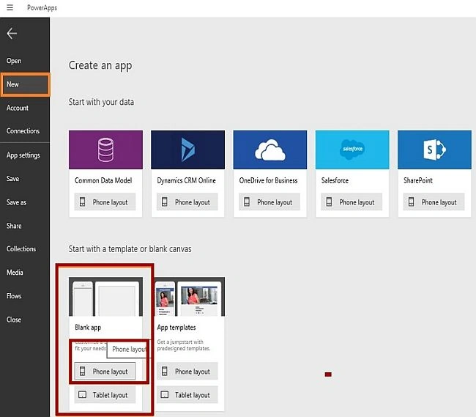Click the 'Create an app' heading
Image resolution: width=476 pixels, height=417 pixels.
[100, 66]
